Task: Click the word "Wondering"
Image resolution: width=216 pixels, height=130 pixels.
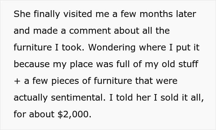Action: [112, 48]
